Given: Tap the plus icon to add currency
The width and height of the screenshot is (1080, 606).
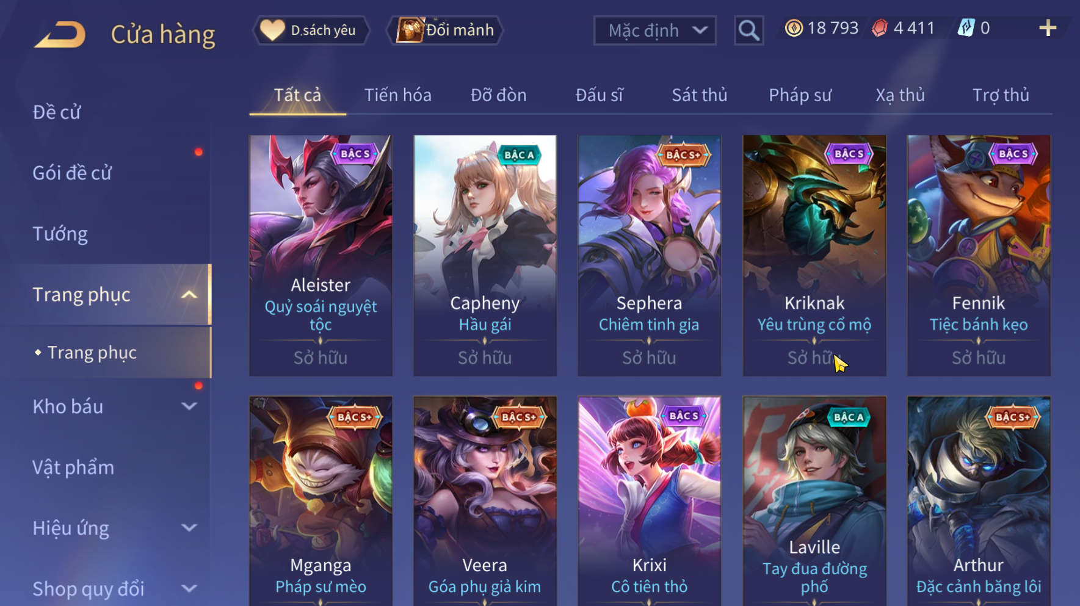Looking at the screenshot, I should [1048, 28].
